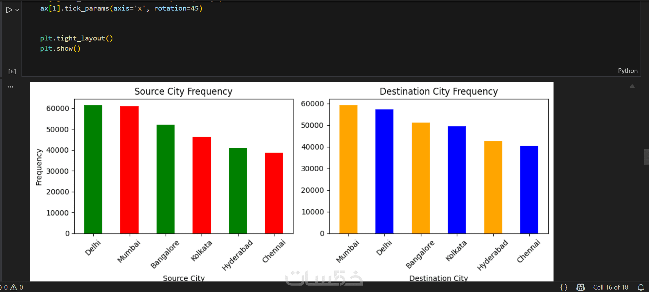Click the vertical scrollbar thumb on right edge
649x292 pixels.
[647, 157]
